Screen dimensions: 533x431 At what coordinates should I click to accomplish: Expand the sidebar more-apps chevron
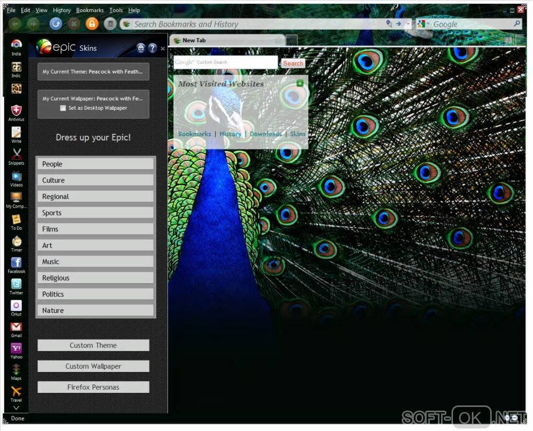[16, 407]
